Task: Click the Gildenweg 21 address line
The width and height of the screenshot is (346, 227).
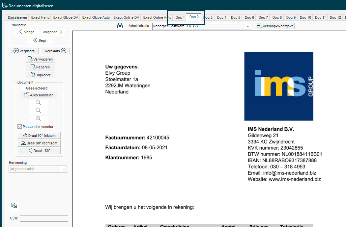Action: (263, 136)
